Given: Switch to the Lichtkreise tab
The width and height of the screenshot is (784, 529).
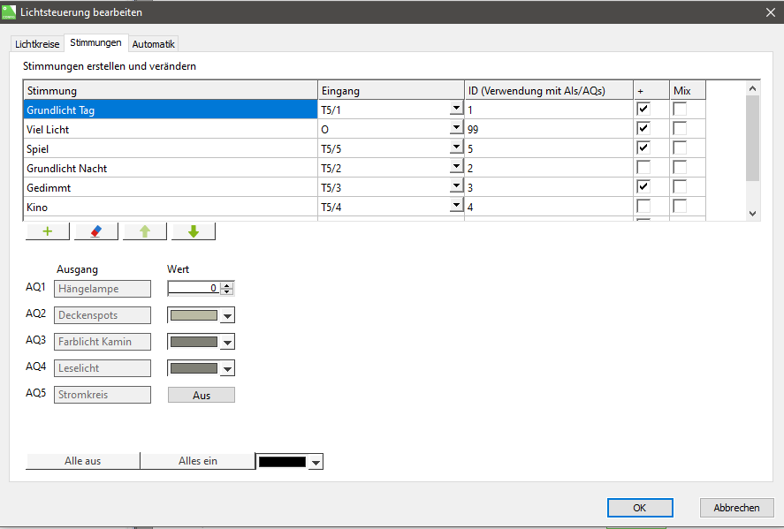Looking at the screenshot, I should tap(38, 43).
